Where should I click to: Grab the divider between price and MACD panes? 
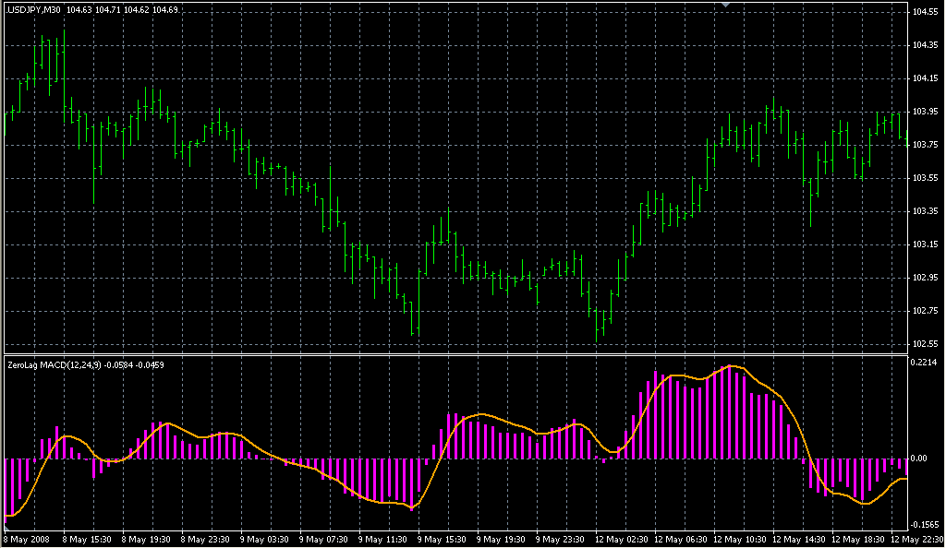coord(453,353)
